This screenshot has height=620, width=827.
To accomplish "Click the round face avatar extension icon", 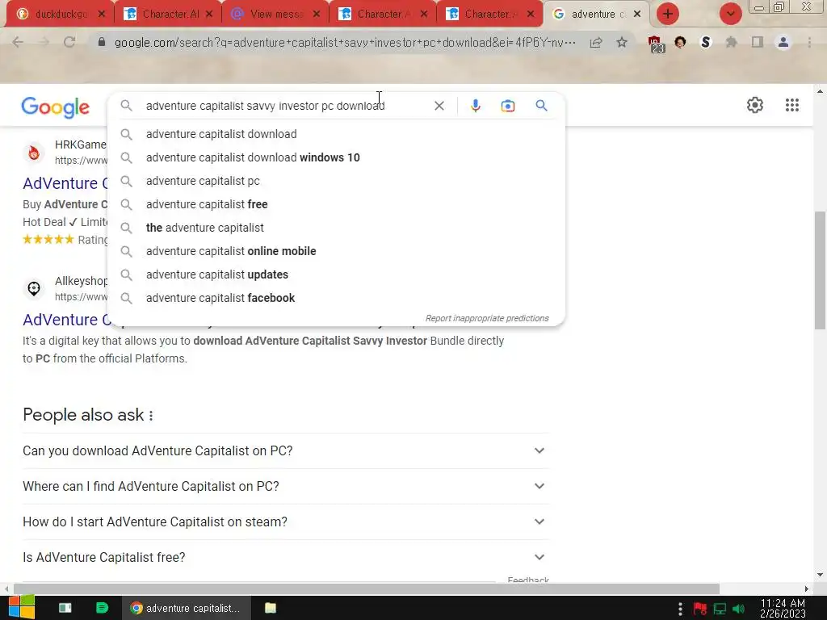I will [680, 42].
